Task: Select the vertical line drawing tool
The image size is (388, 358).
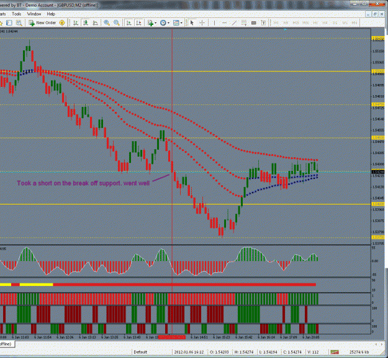Action: [214, 23]
